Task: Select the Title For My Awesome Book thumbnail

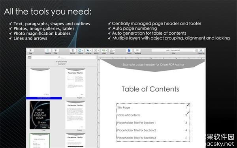Action: (40, 115)
